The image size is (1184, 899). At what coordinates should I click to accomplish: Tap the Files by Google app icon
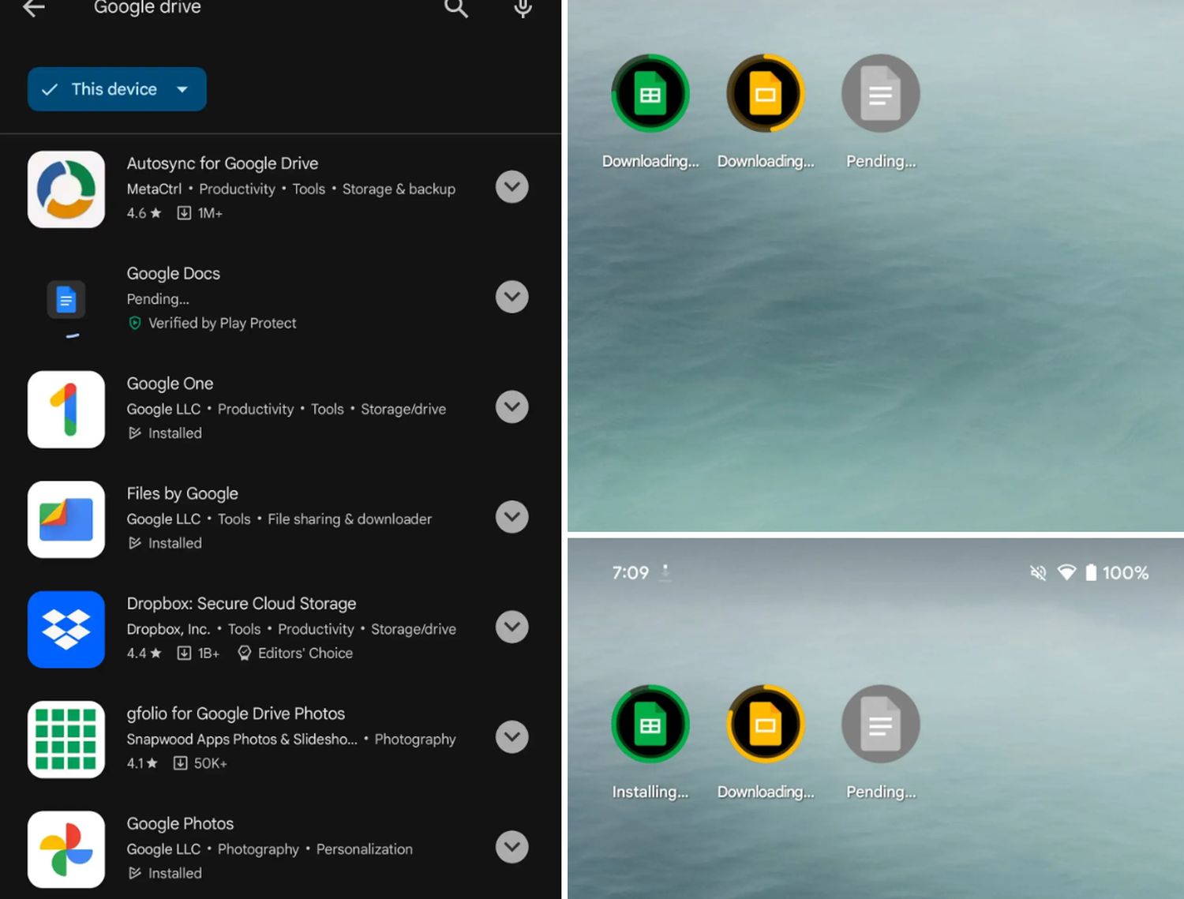(x=66, y=519)
